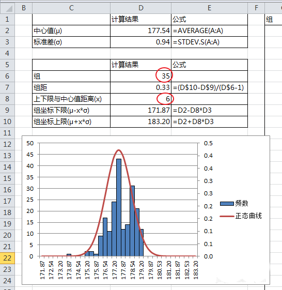The height and width of the screenshot is (290, 282).
Task: Click cell with distance value 6
Action: (141, 99)
